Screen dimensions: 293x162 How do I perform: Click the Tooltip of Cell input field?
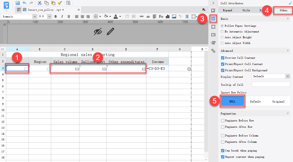point(271,84)
